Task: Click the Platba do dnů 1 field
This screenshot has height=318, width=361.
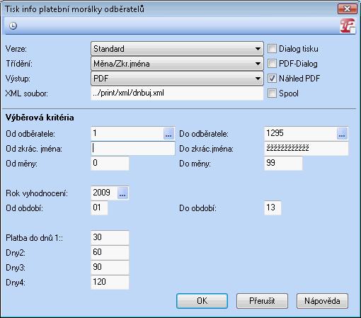Action: coord(110,237)
